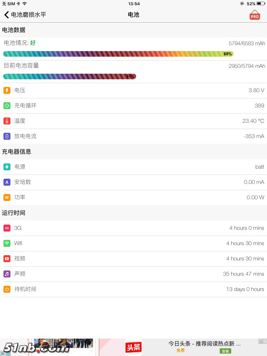The image size is (267, 356).
Task: Tap the red 3G runtime icon
Action: coord(7,228)
